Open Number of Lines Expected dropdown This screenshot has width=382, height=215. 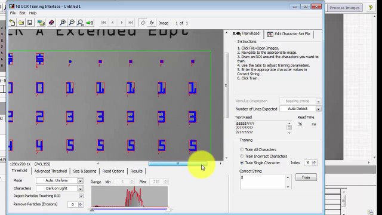(x=318, y=109)
